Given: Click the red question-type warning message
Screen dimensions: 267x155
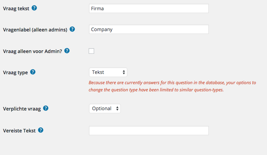Looking at the screenshot, I should point(172,86).
